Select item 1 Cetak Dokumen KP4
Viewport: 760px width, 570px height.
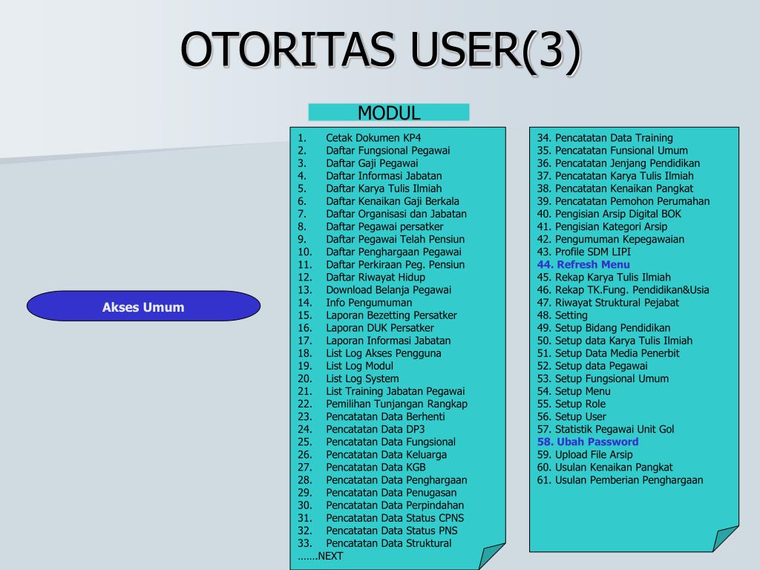tap(359, 137)
